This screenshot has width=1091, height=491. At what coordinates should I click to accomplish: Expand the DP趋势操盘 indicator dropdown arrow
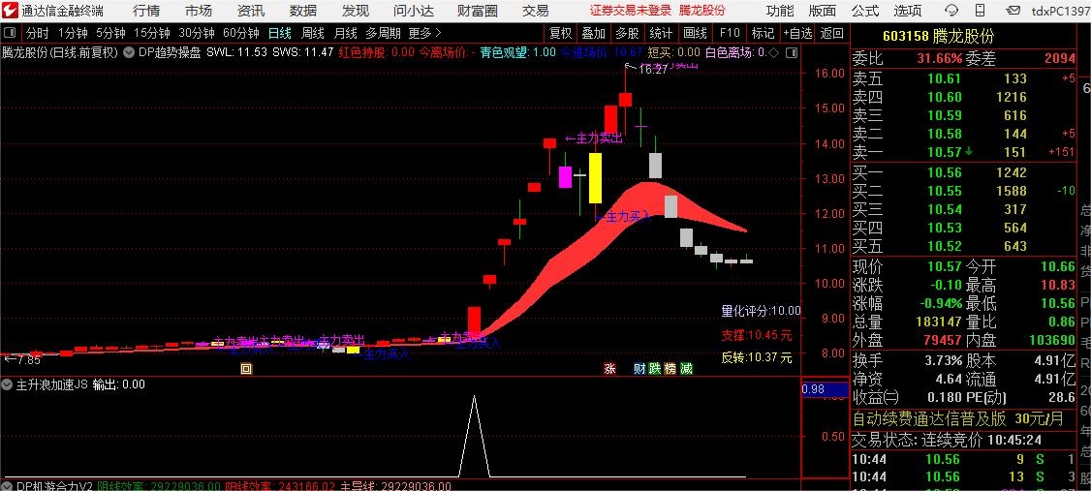point(130,52)
